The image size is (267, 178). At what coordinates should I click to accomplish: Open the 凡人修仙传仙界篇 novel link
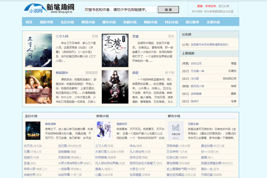coord(107,163)
